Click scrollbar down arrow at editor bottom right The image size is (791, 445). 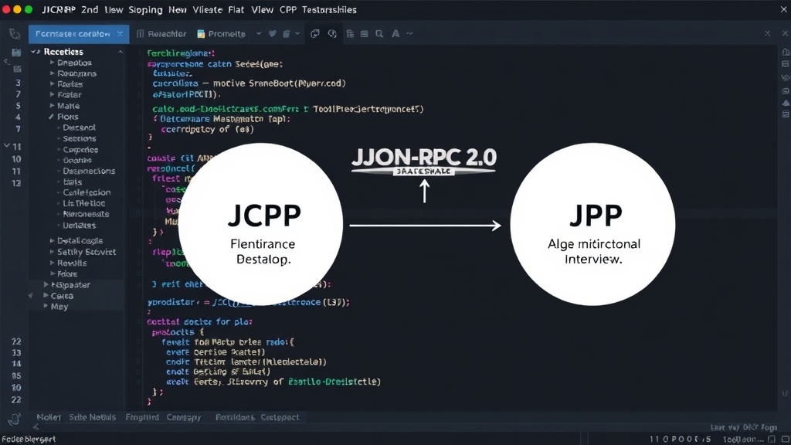pos(785,393)
